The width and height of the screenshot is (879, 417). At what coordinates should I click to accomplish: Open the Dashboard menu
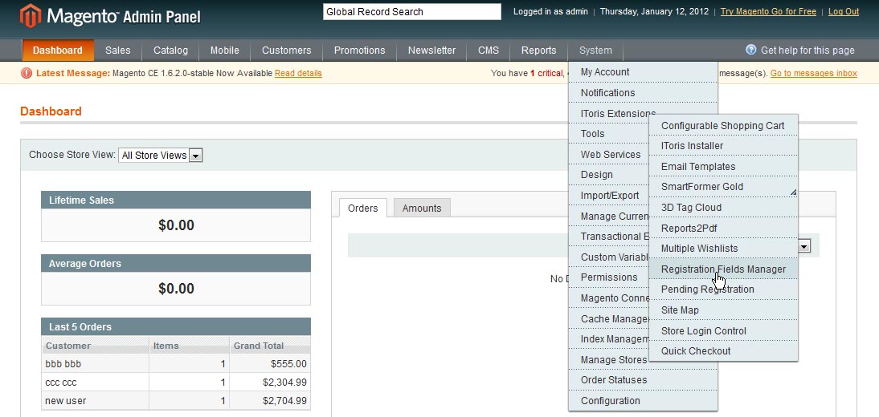58,51
